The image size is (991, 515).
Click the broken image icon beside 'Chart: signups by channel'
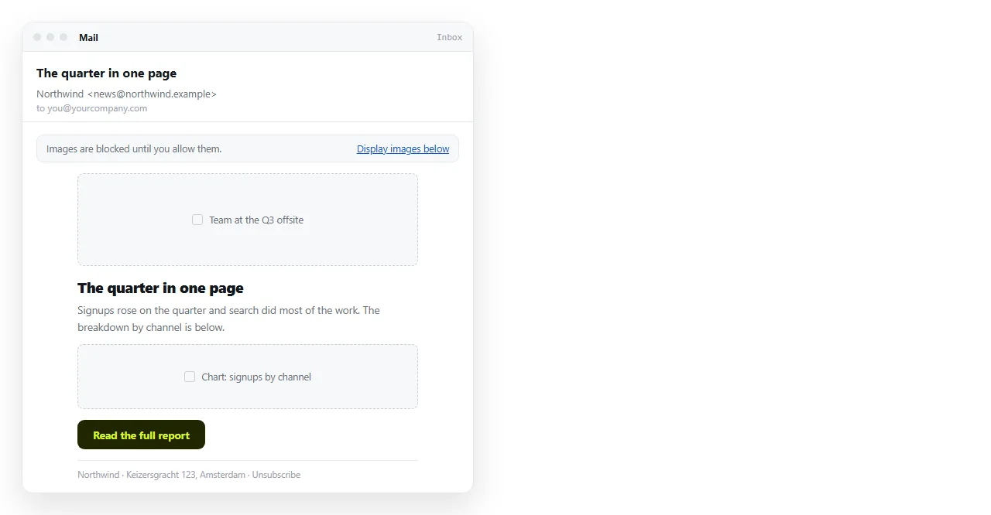coord(190,377)
